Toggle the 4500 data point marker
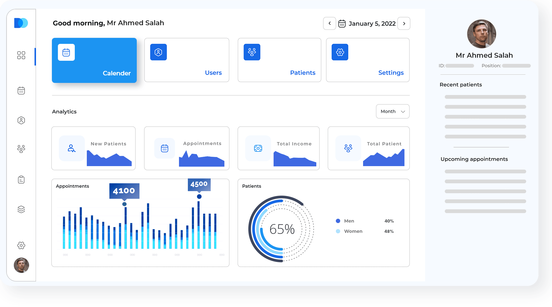 pos(199,196)
